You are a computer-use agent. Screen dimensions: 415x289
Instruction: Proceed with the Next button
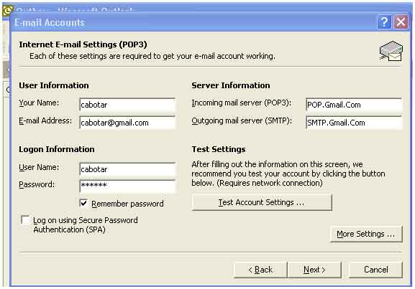click(314, 270)
